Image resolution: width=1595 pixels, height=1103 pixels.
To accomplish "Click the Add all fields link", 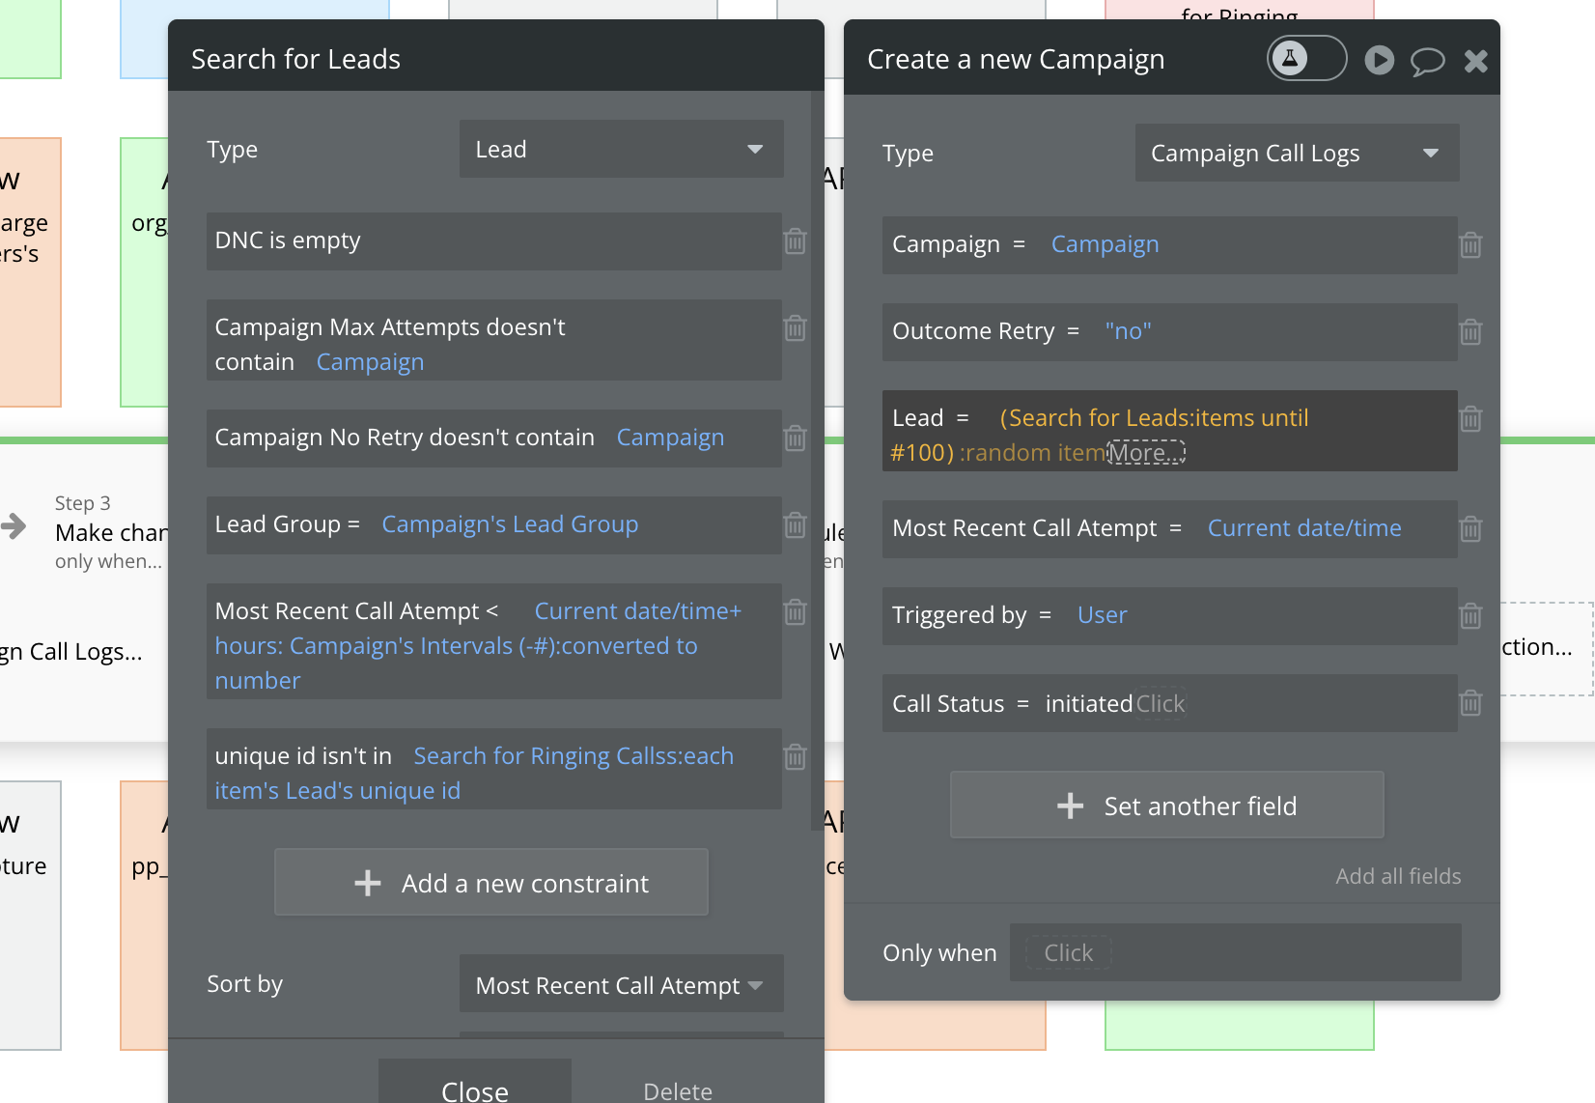I will click(1397, 876).
